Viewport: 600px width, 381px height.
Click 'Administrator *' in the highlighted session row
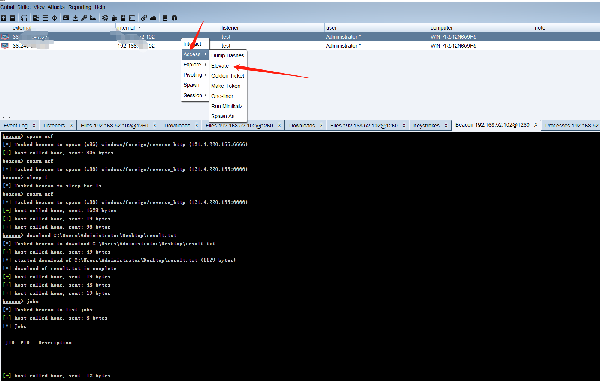click(x=343, y=37)
